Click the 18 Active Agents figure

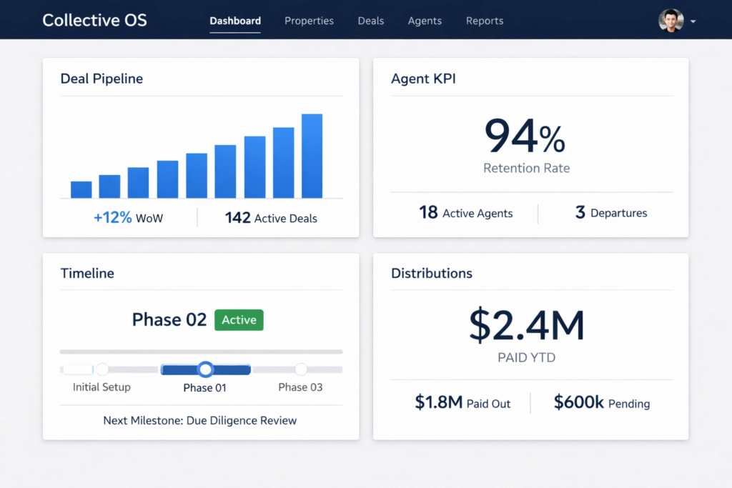point(465,213)
